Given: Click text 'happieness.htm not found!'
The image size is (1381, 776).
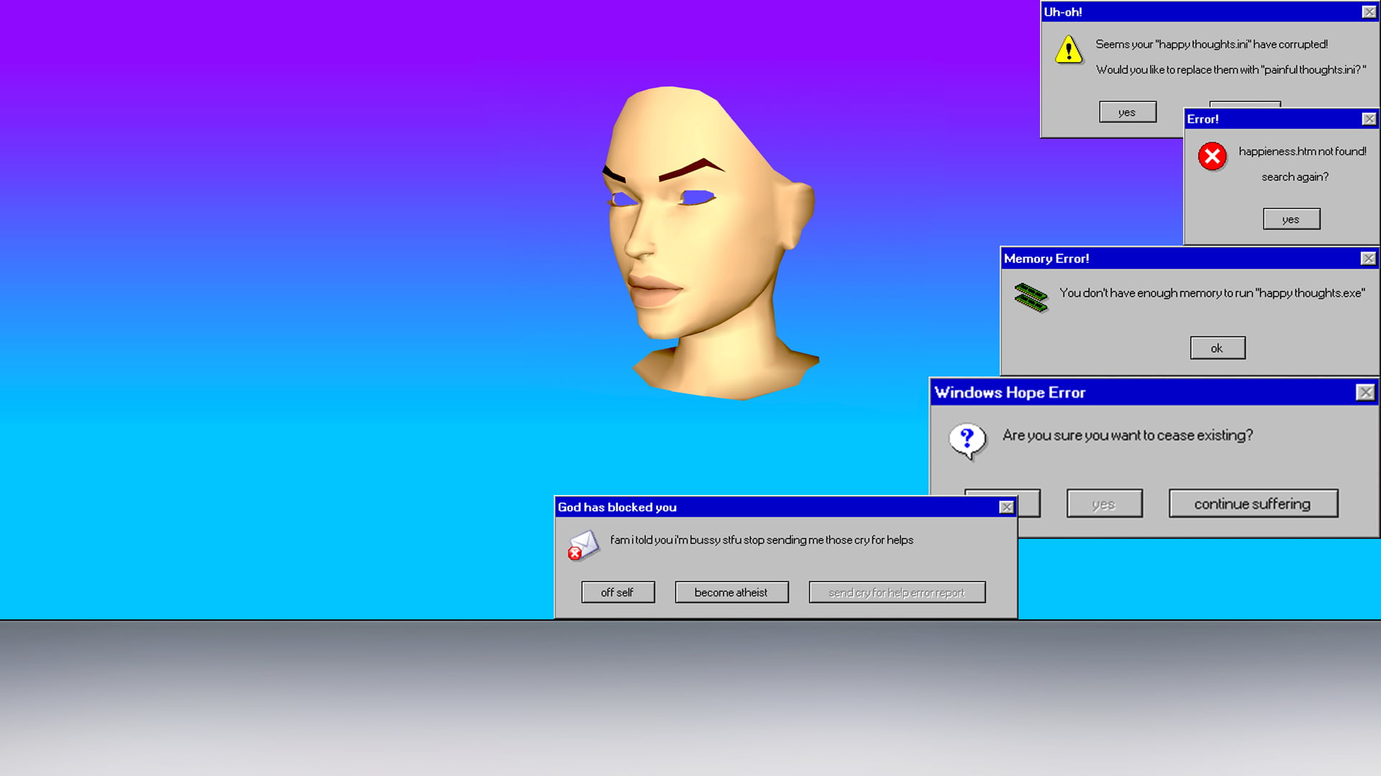Looking at the screenshot, I should click(x=1302, y=151).
